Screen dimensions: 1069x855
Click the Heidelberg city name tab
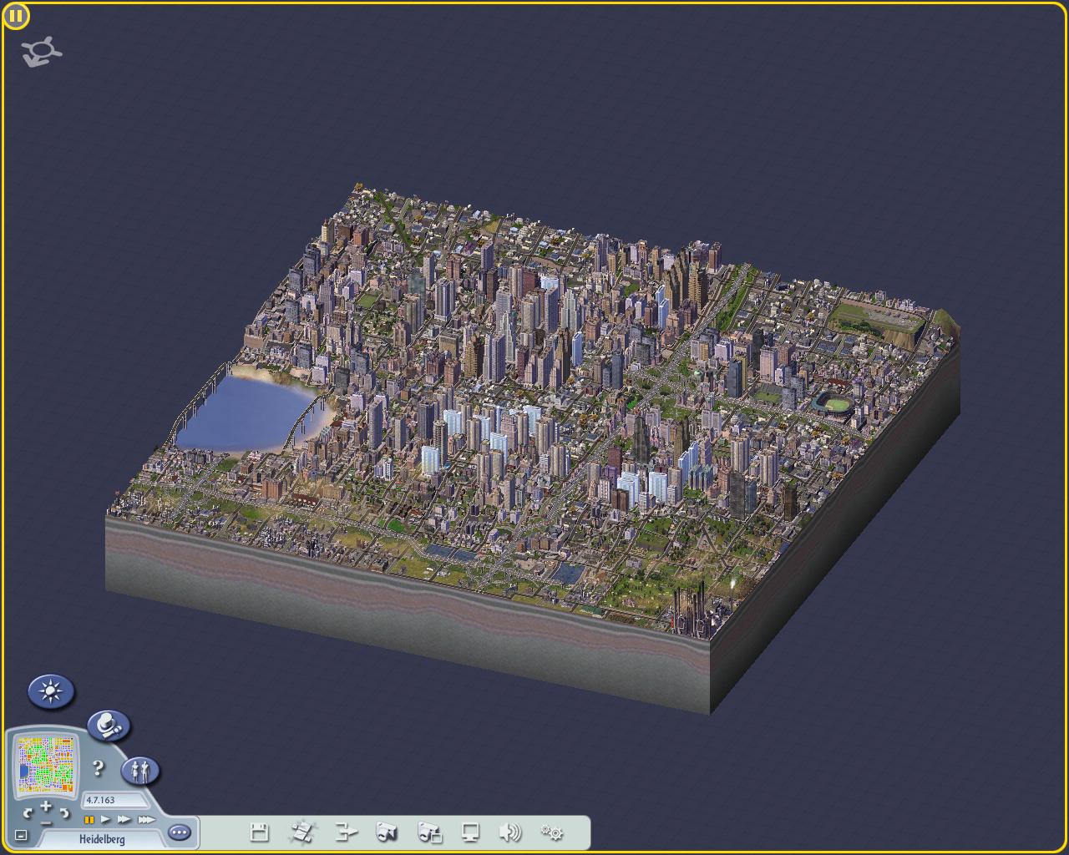[102, 839]
